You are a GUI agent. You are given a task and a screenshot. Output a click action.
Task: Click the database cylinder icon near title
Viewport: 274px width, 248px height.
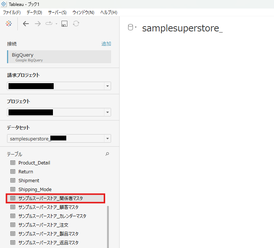coord(130,27)
